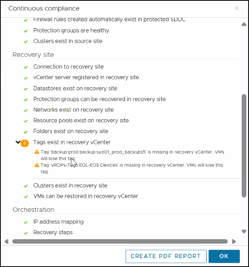
Task: Click green checkmark beside Protection groups are healthy
Action: tap(26, 31)
